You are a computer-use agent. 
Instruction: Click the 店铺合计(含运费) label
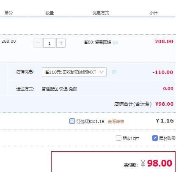point(133,104)
